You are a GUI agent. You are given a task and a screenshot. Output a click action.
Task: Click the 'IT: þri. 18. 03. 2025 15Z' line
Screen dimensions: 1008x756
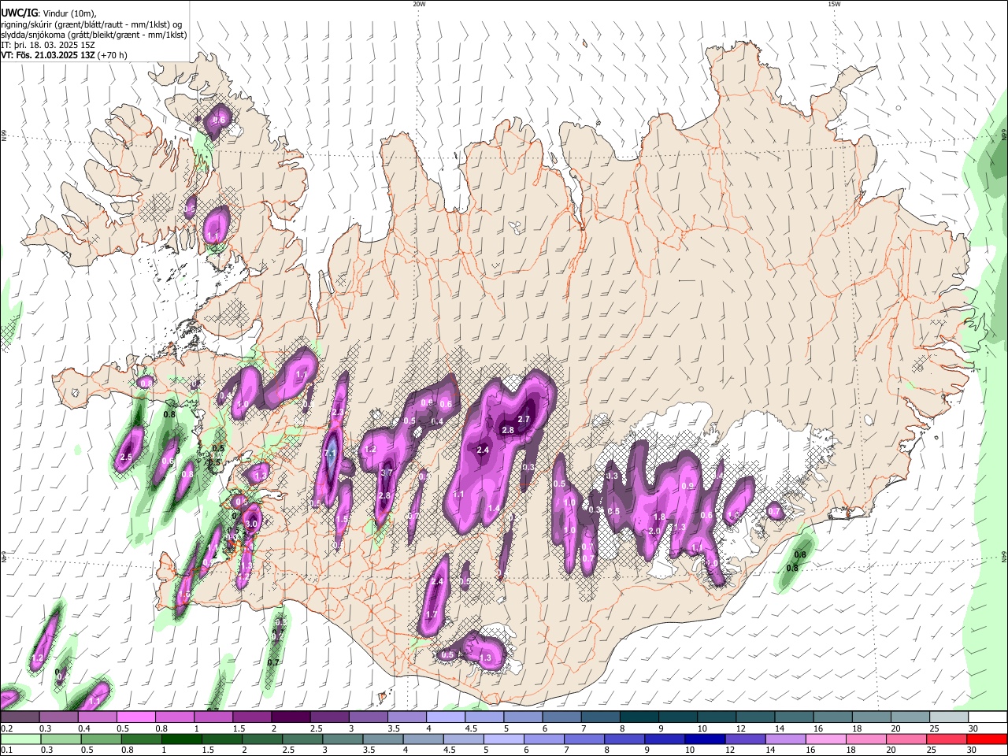click(47, 45)
